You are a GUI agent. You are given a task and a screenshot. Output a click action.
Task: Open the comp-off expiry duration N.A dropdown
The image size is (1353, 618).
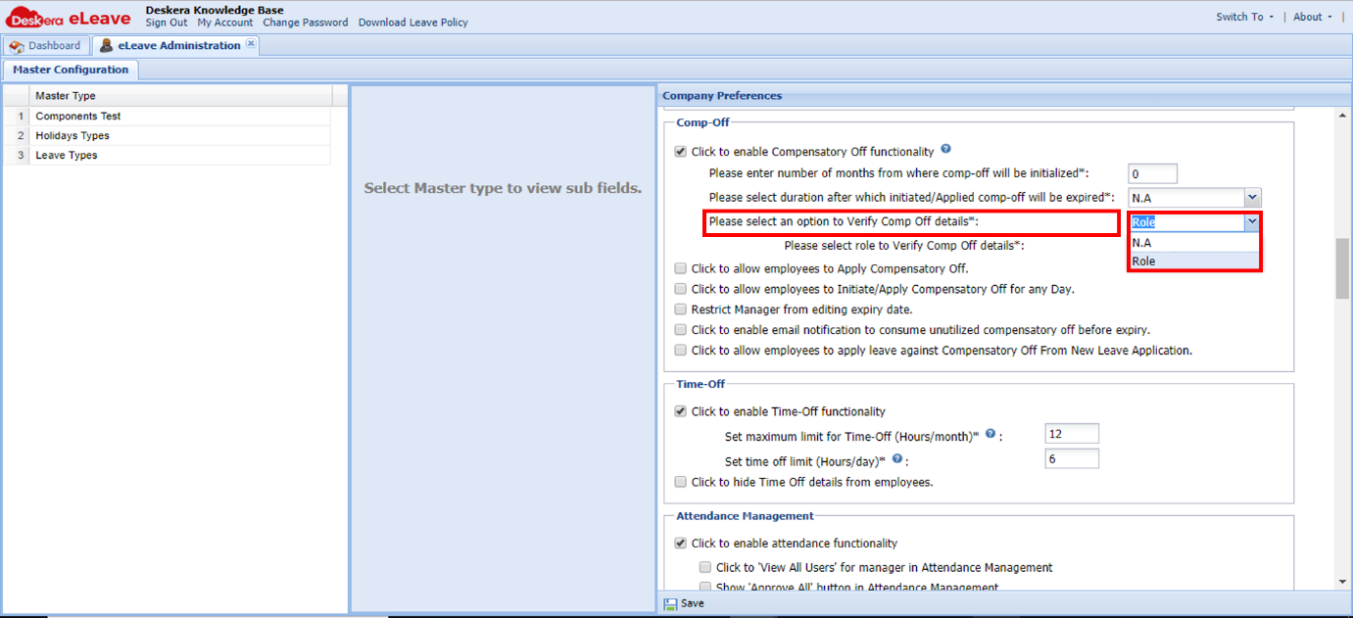click(x=1252, y=197)
